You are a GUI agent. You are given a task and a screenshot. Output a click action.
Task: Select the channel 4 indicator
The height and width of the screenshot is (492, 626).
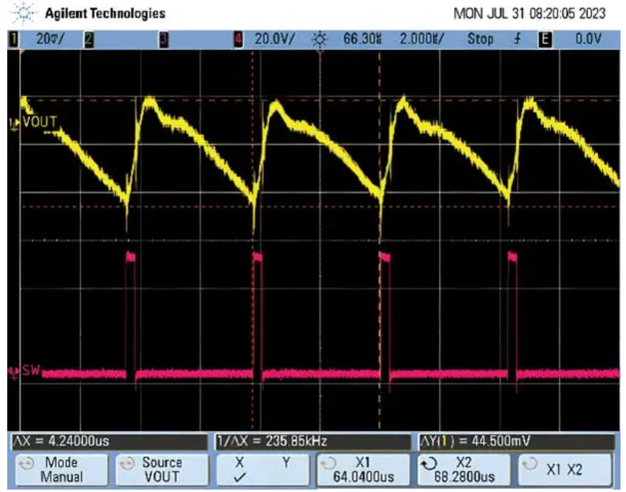click(238, 39)
